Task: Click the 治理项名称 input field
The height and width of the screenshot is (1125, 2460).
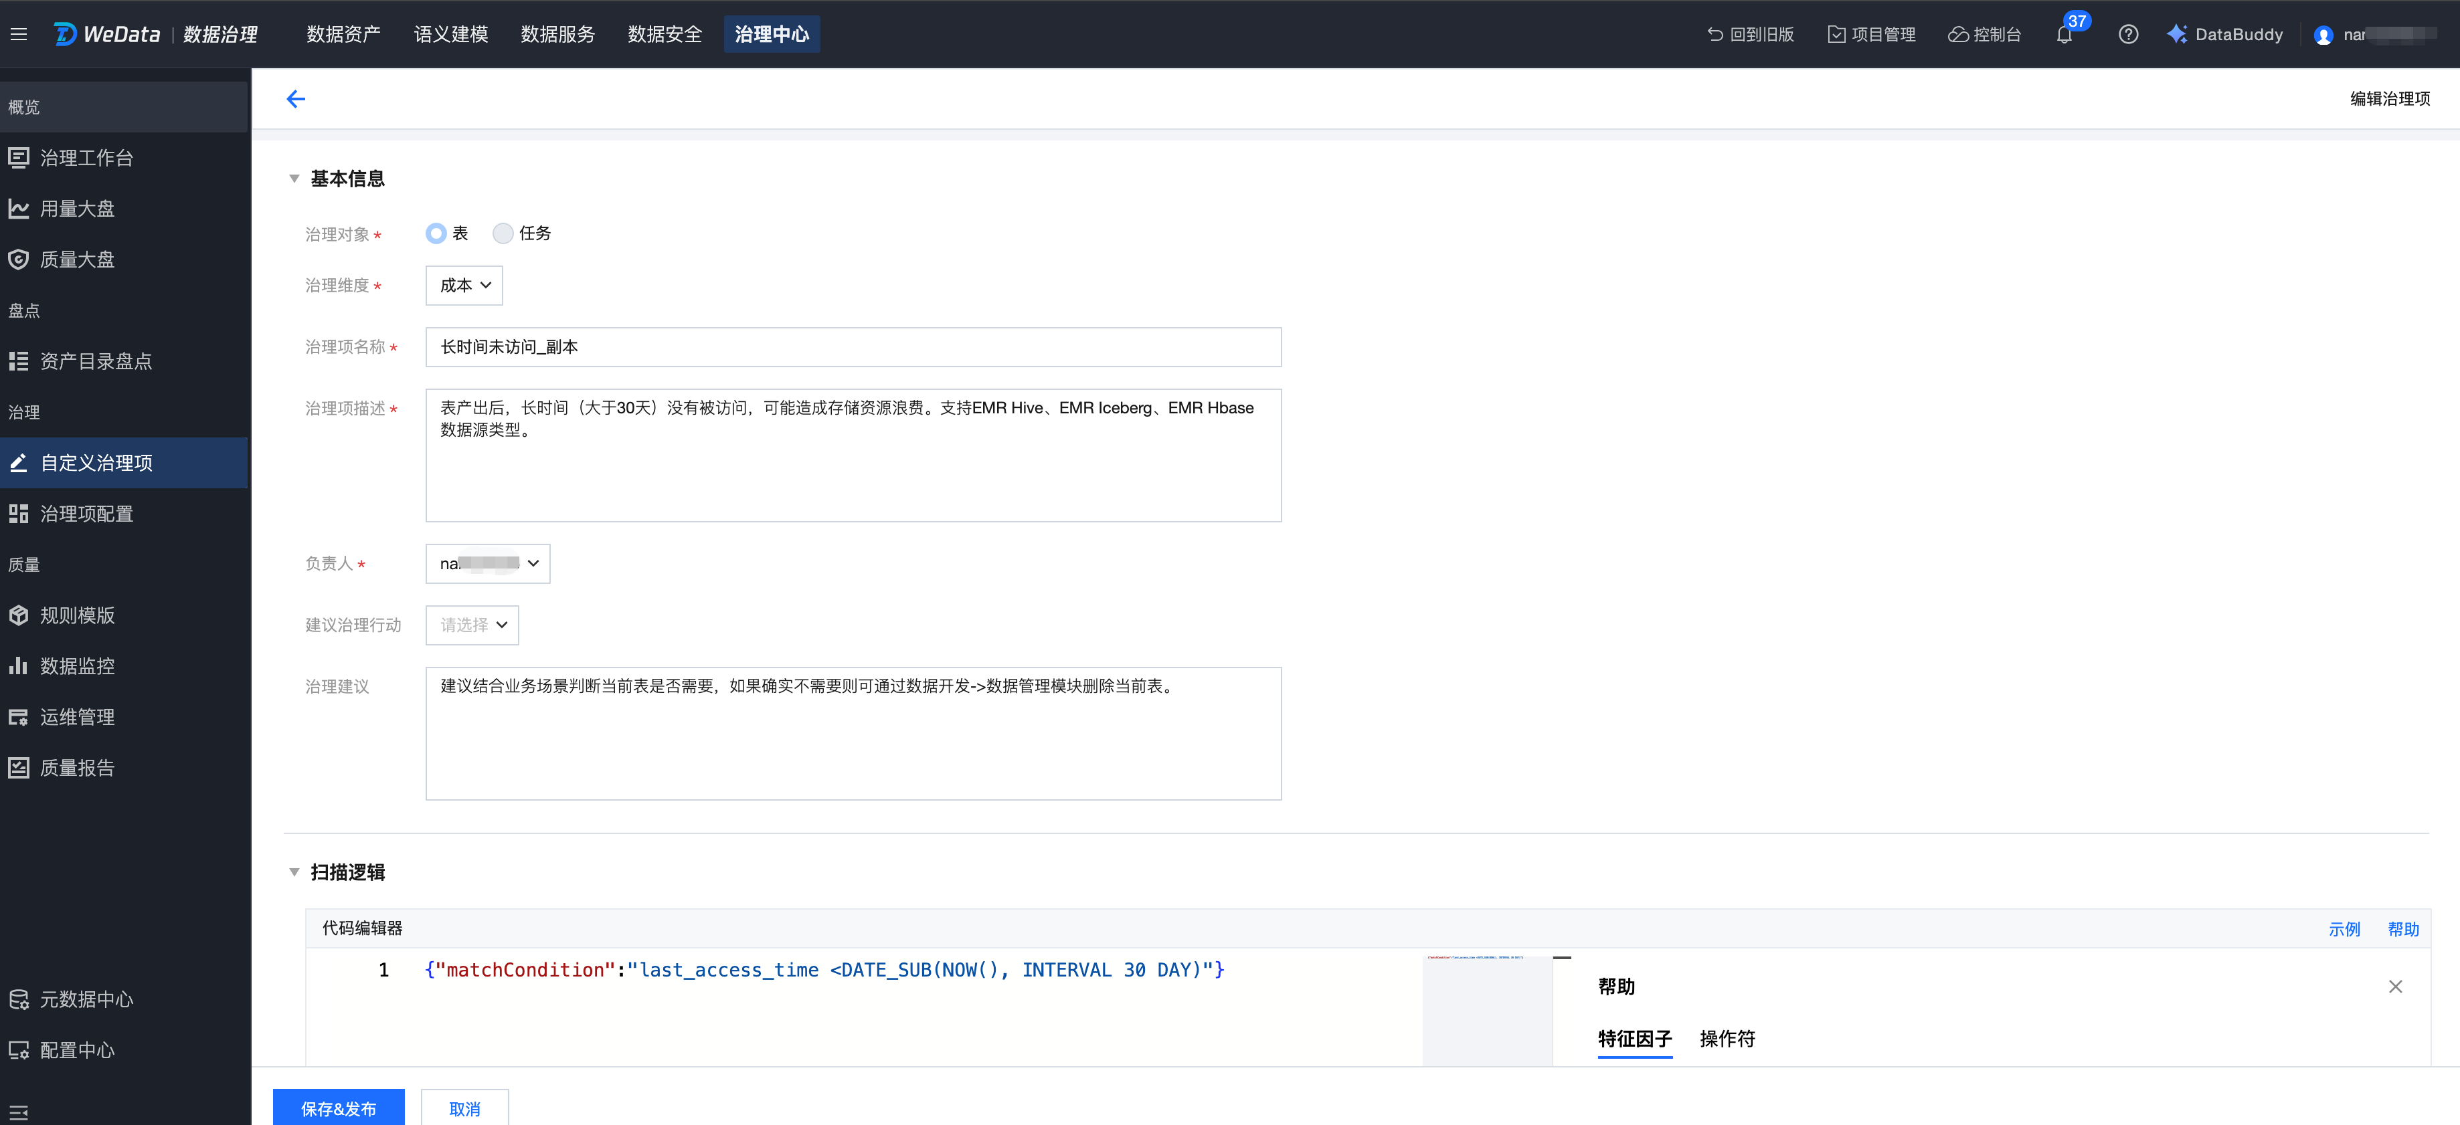Action: click(x=852, y=346)
